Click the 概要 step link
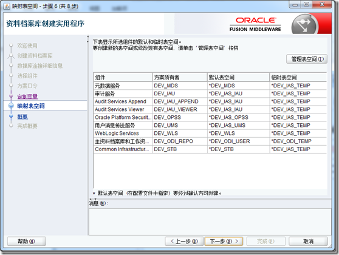This screenshot has width=339, height=255. click(22, 117)
